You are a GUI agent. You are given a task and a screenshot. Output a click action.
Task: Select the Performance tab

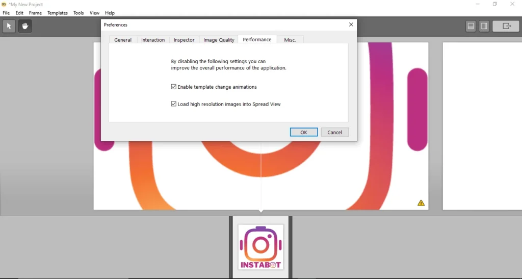pyautogui.click(x=257, y=39)
